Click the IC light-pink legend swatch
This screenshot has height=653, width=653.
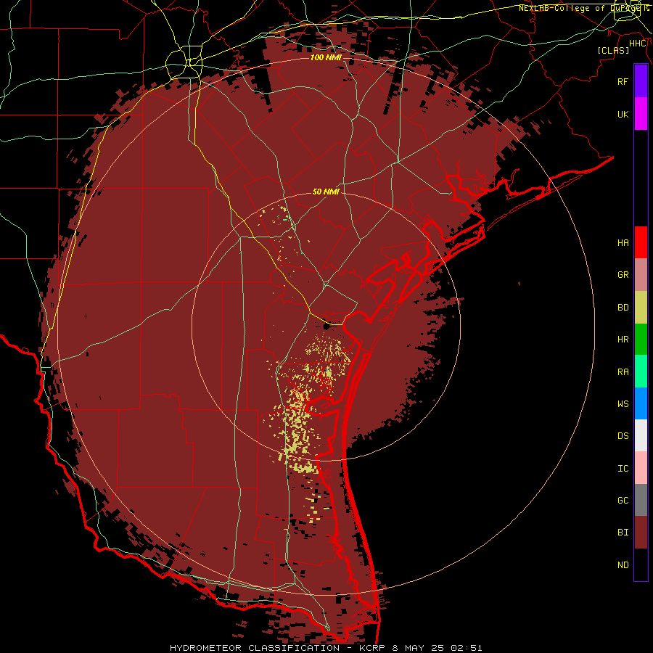pos(641,468)
